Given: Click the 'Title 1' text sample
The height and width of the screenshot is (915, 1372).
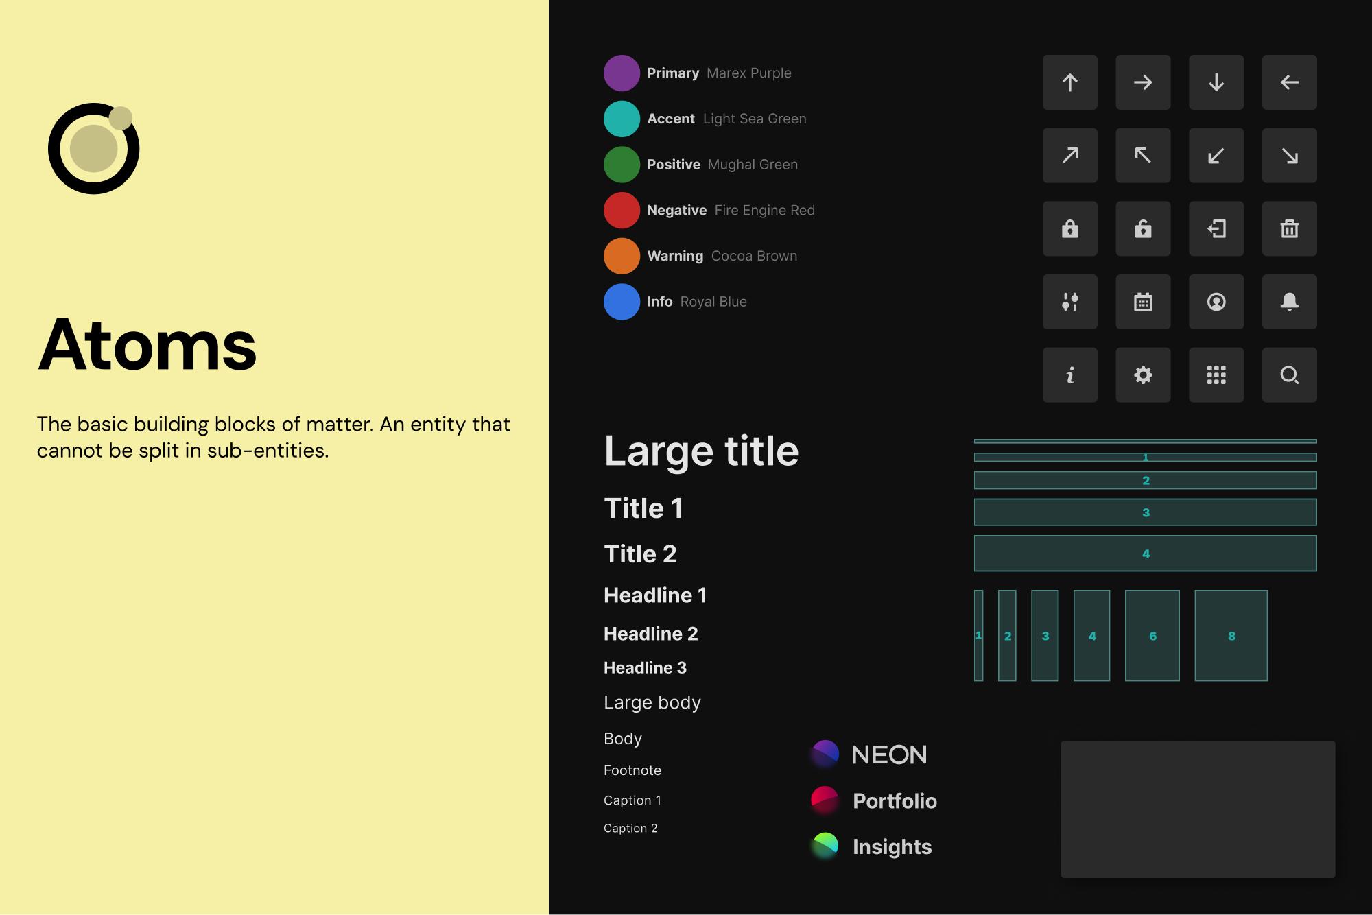Looking at the screenshot, I should coord(643,508).
